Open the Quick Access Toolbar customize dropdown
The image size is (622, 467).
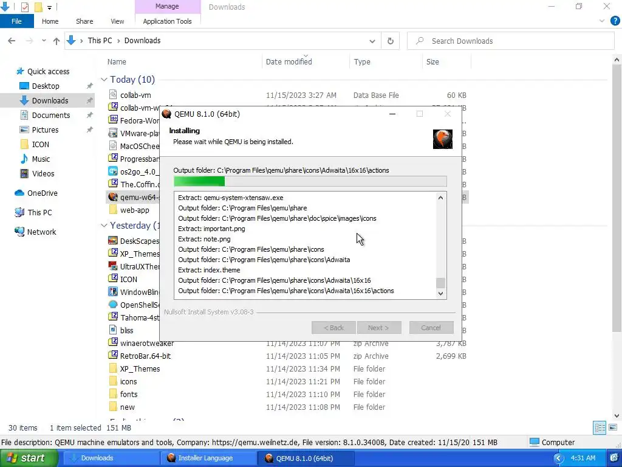pyautogui.click(x=49, y=7)
